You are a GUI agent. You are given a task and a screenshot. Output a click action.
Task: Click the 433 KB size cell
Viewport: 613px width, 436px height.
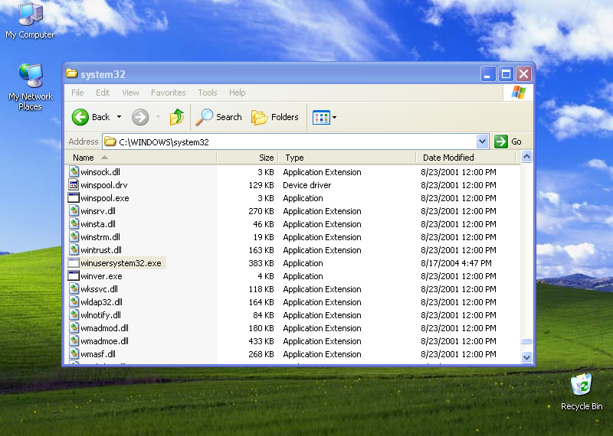point(261,341)
